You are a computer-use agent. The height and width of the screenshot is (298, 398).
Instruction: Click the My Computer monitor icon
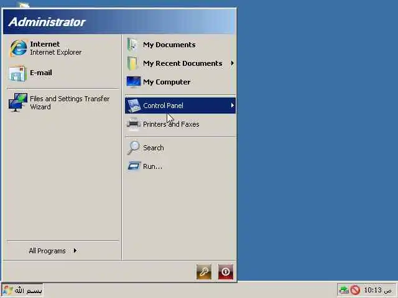tap(133, 82)
